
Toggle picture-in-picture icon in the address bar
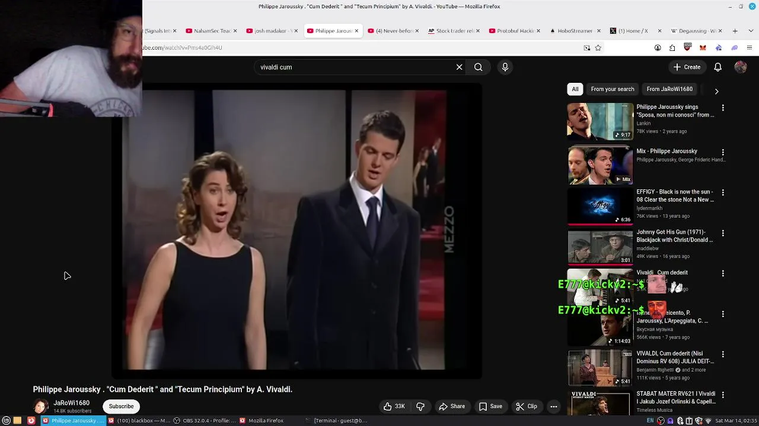tap(586, 48)
